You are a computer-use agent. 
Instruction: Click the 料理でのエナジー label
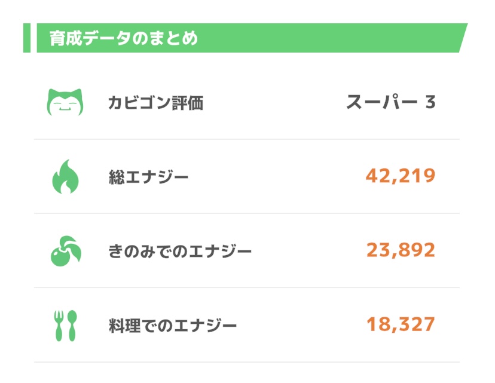coord(173,326)
